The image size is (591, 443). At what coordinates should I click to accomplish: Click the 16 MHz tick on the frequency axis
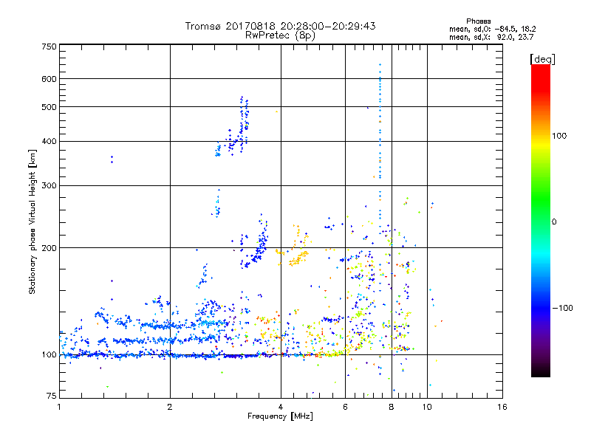(x=501, y=407)
